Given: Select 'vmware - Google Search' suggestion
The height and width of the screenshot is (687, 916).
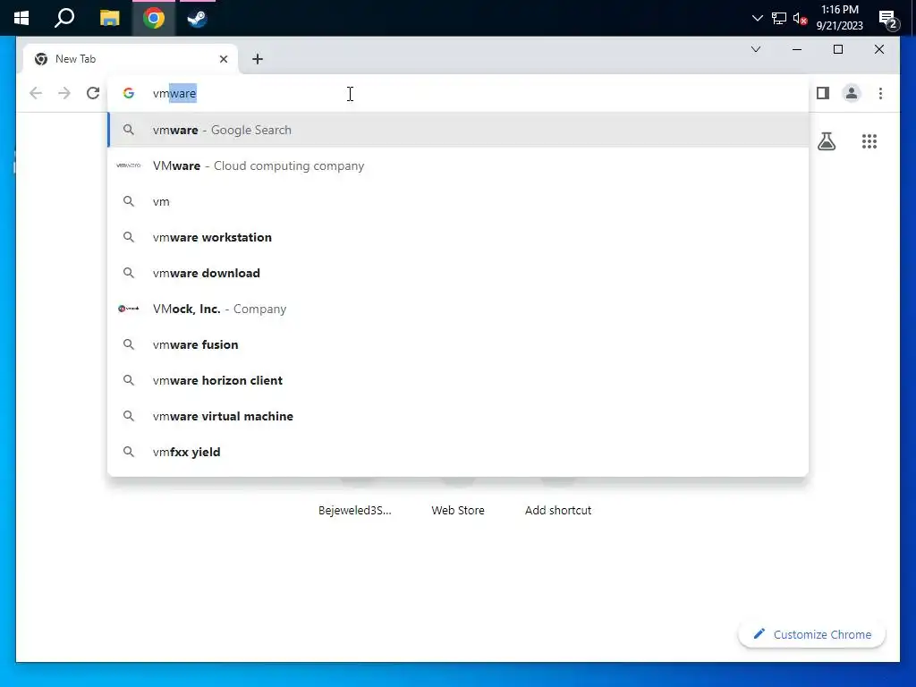Looking at the screenshot, I should [x=458, y=130].
